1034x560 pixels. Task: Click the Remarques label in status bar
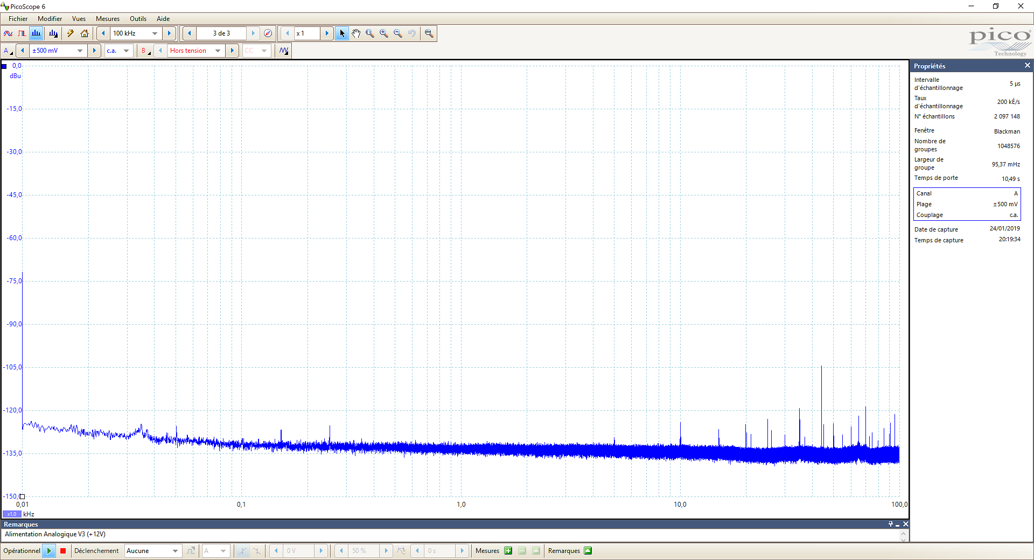point(564,551)
